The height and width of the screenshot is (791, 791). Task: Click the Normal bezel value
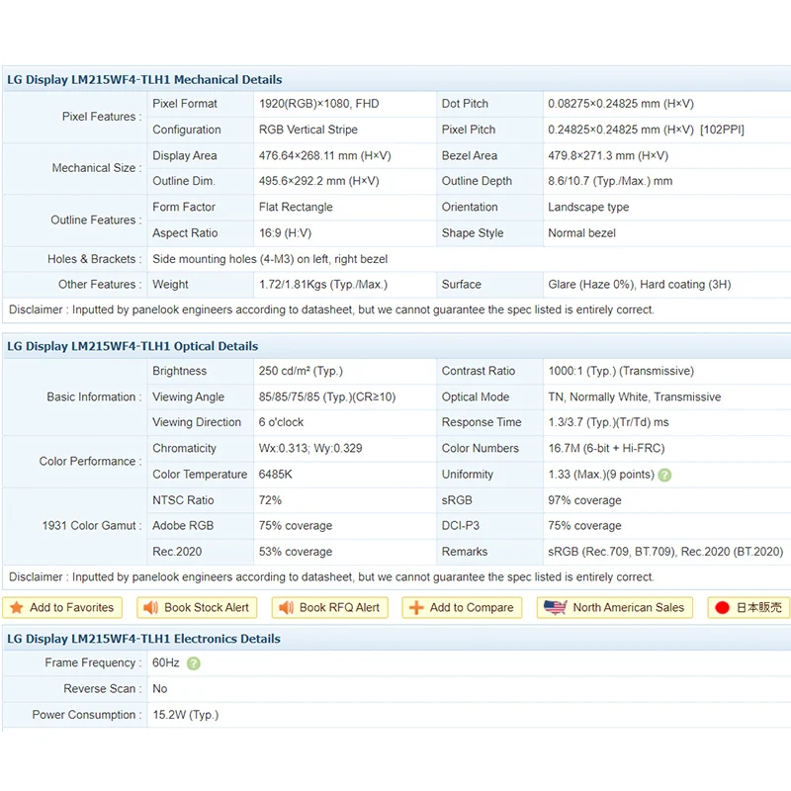(x=581, y=233)
